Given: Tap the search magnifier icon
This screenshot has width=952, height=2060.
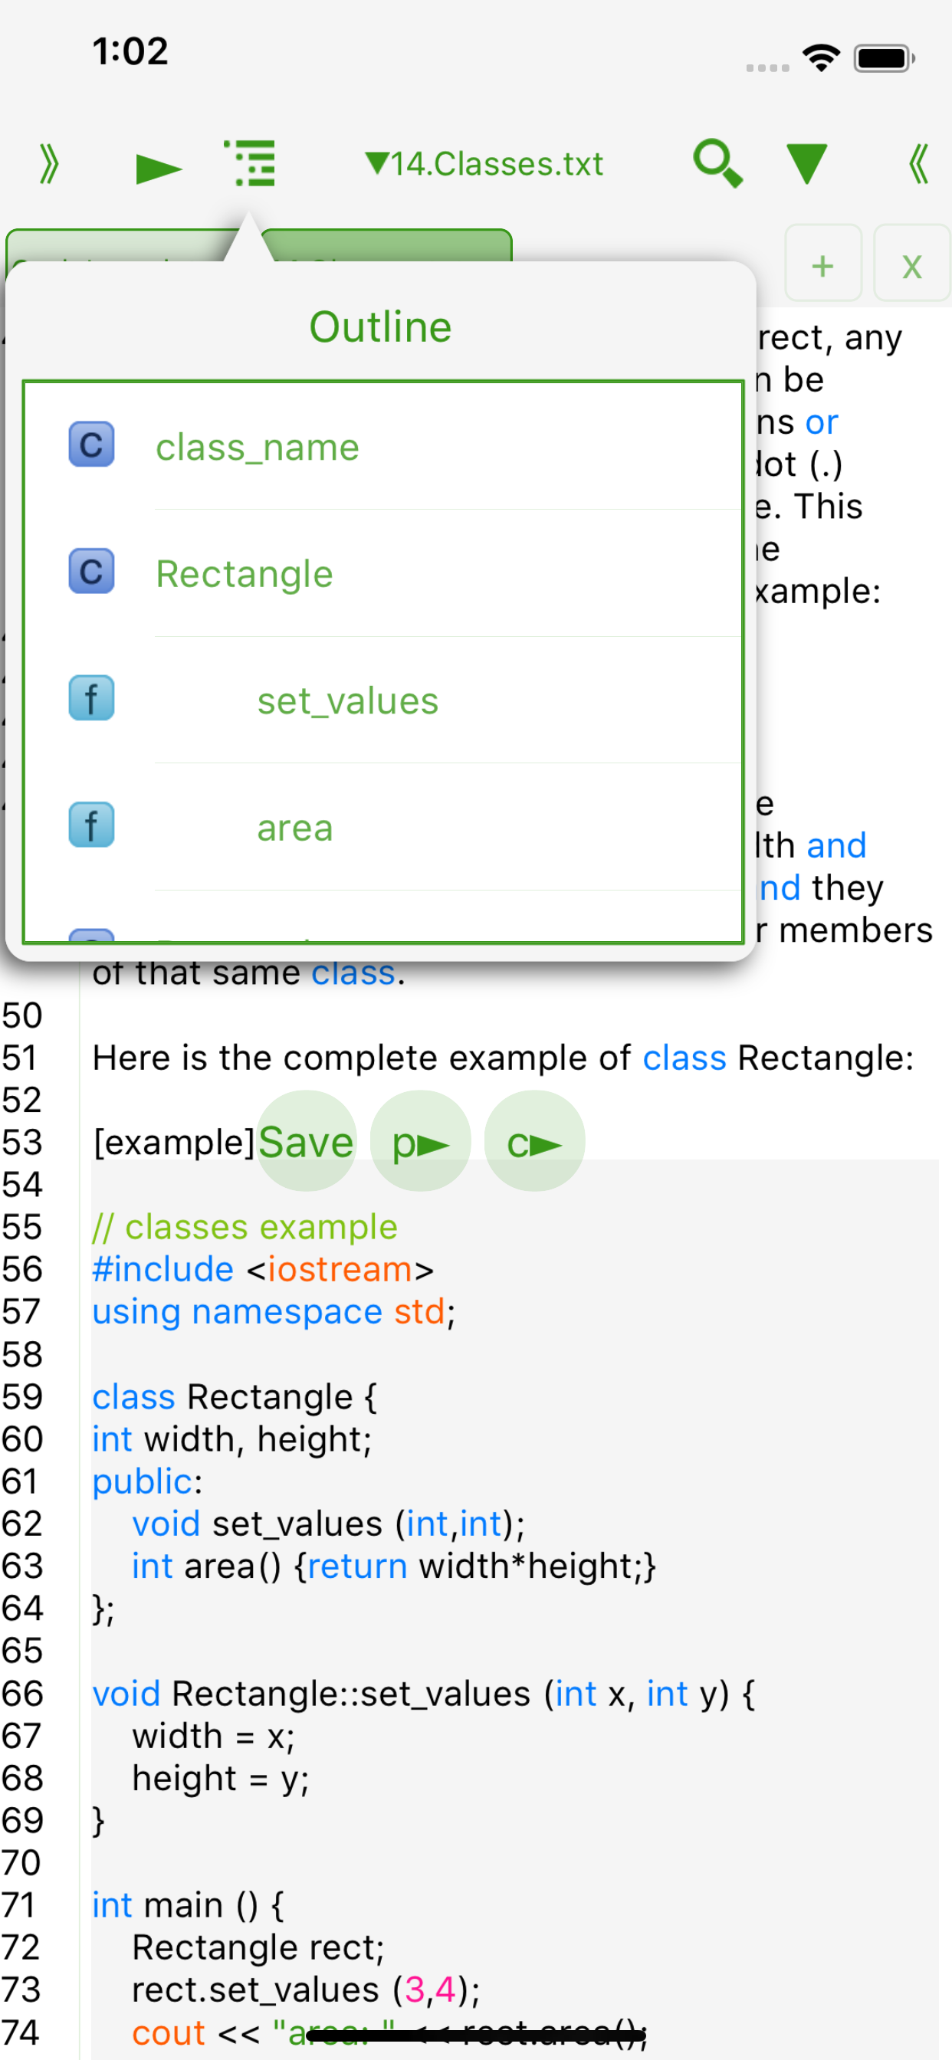Looking at the screenshot, I should [x=717, y=163].
